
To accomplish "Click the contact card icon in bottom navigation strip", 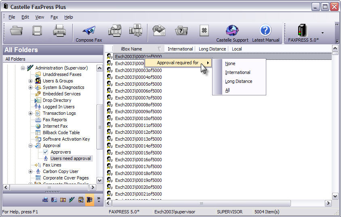I will click(x=54, y=200).
